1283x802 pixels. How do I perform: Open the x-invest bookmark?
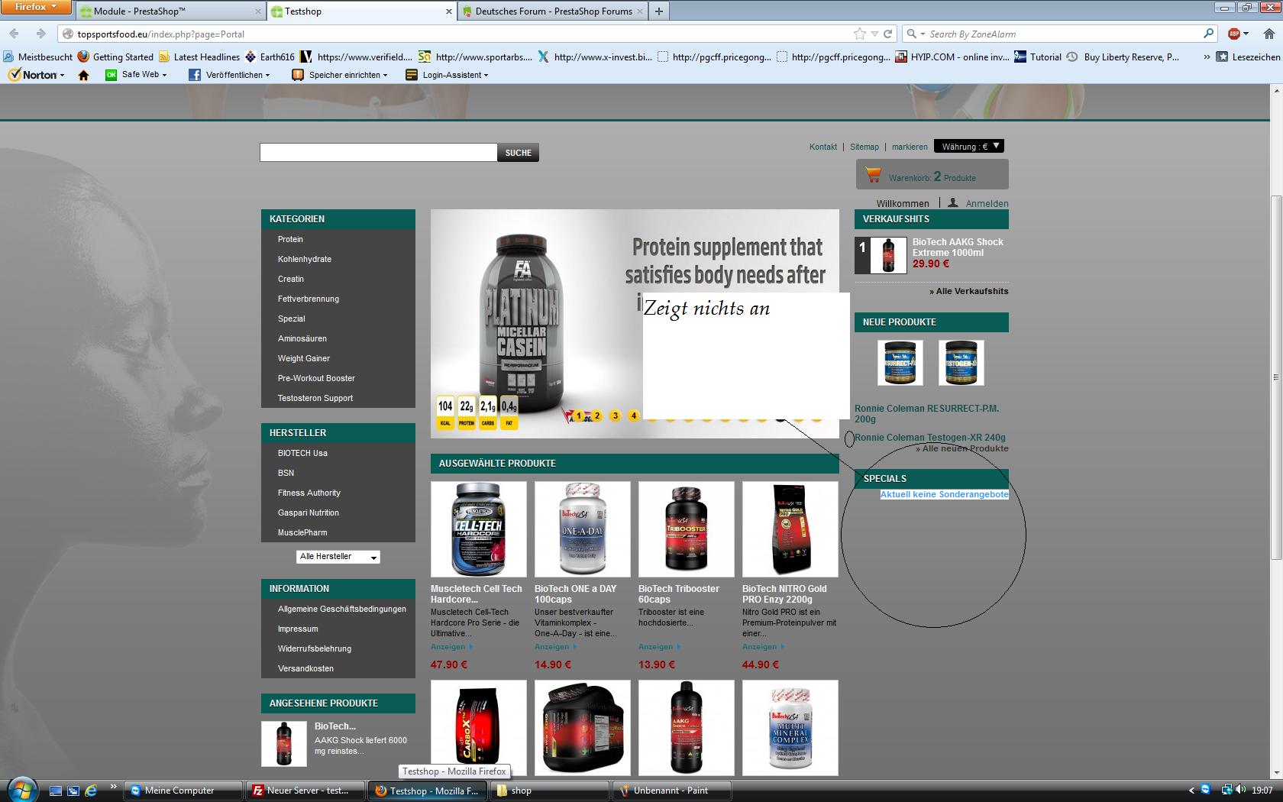(x=595, y=57)
